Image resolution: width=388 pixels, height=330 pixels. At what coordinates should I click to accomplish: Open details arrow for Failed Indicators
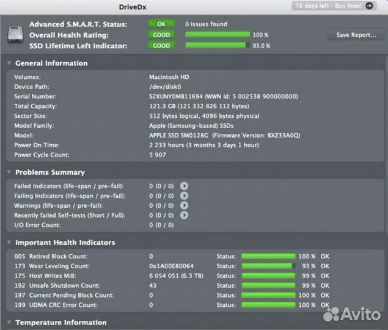[x=184, y=186]
